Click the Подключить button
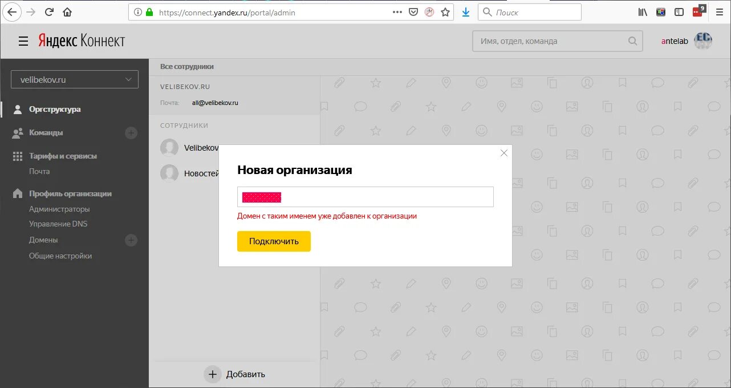The width and height of the screenshot is (731, 388). [274, 241]
